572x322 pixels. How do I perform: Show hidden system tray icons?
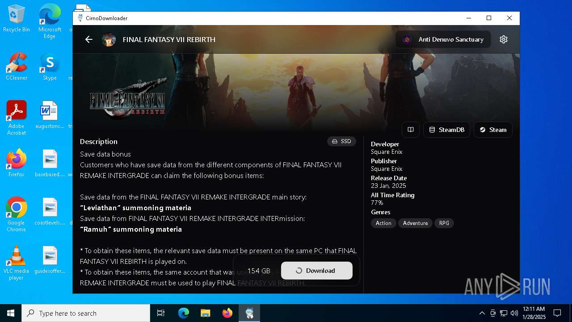pyautogui.click(x=482, y=313)
